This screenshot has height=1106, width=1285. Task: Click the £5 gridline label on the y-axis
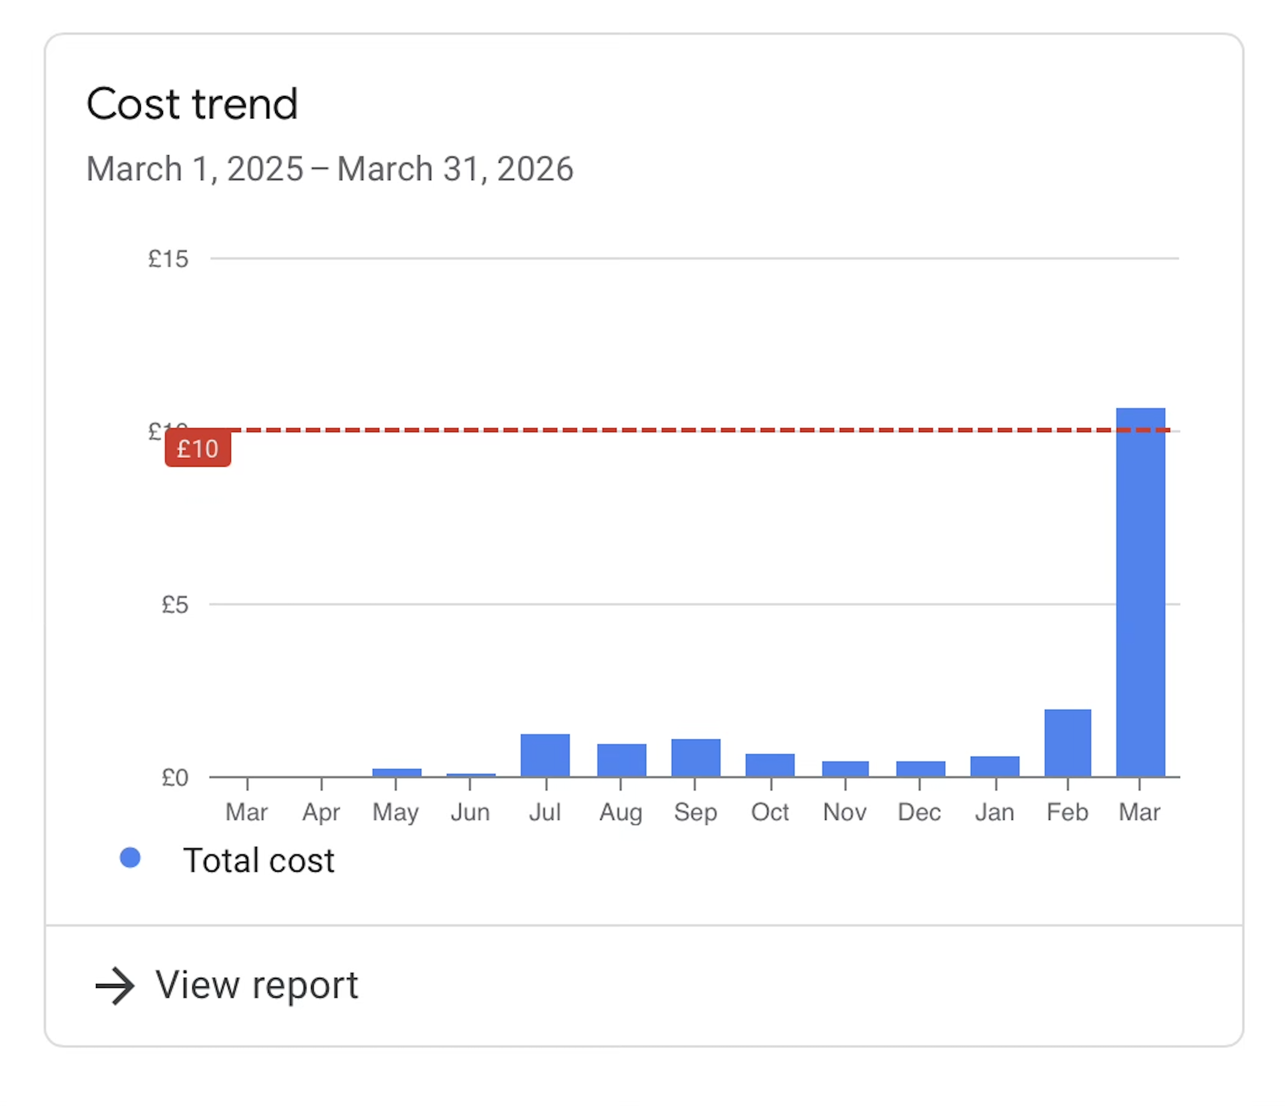coord(176,605)
